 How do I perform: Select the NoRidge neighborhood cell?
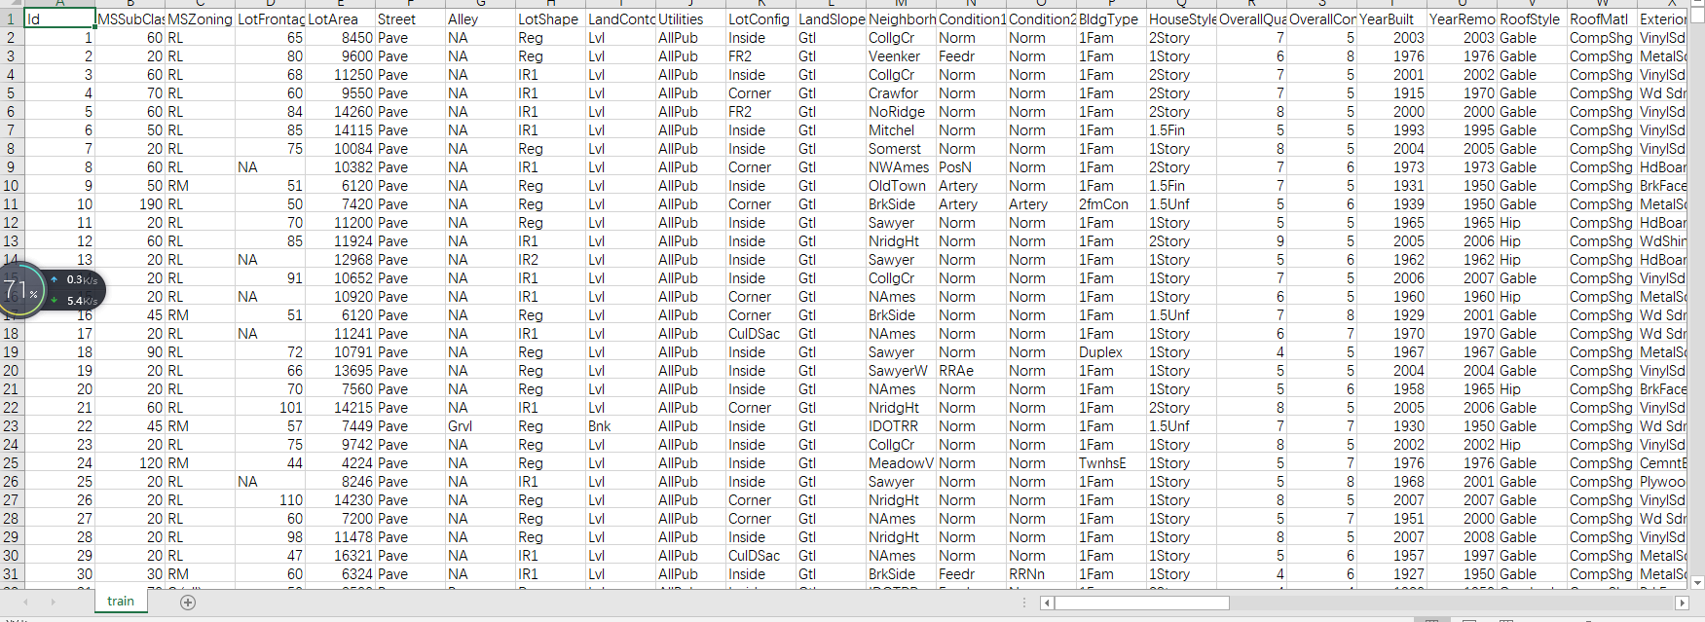tap(901, 112)
